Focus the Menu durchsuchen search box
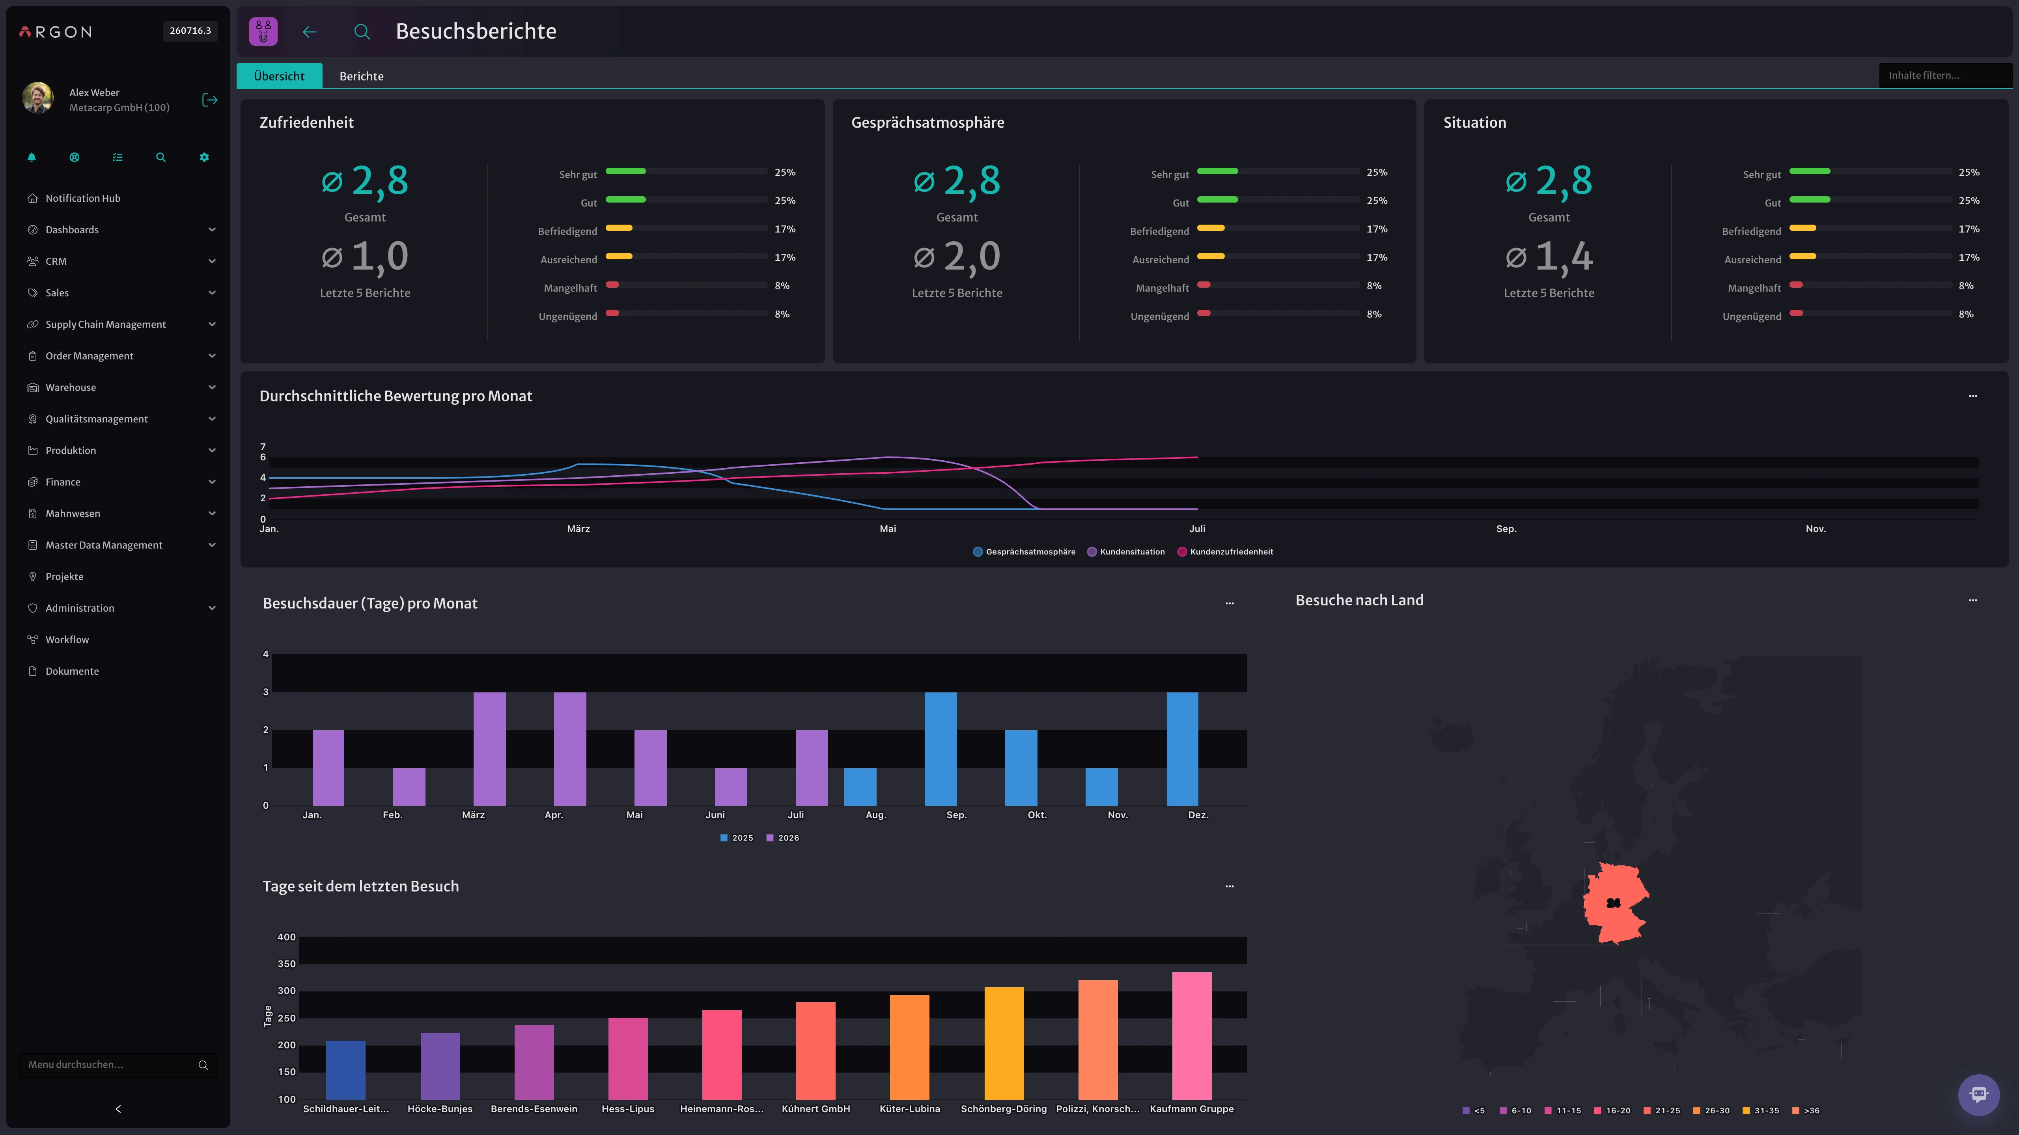 pos(118,1064)
